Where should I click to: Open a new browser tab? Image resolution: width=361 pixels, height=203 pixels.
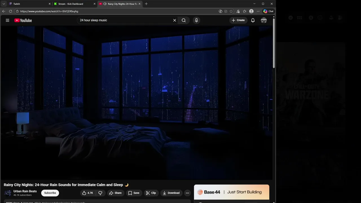146,4
